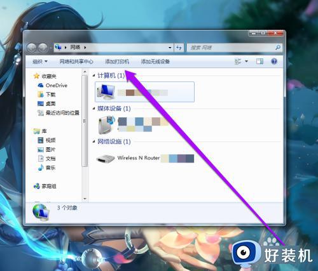Select OneDrive in navigation pane

[57, 86]
